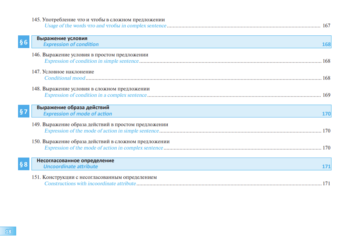Open 'Expression of condition in simple sentence'
The image size is (339, 244).
click(92, 61)
